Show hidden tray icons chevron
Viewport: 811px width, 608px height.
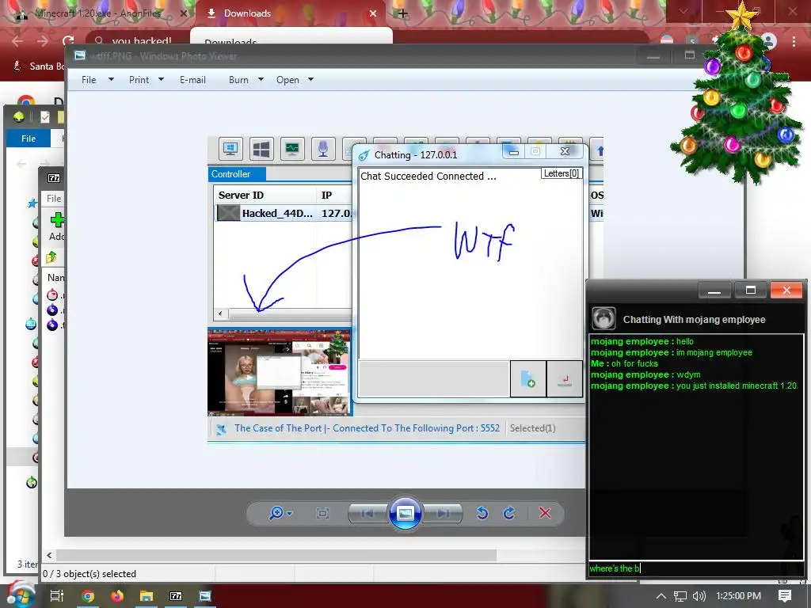pyautogui.click(x=661, y=596)
